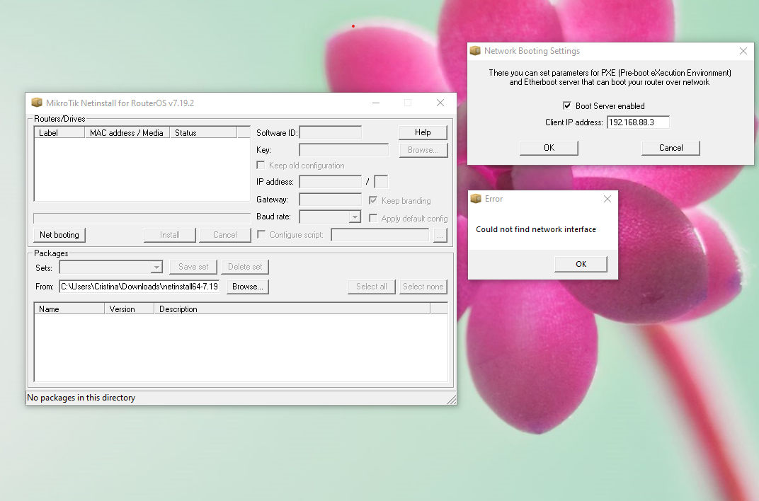Click the Netinstall title bar app icon
Viewport: 759px width, 501px height.
point(37,103)
